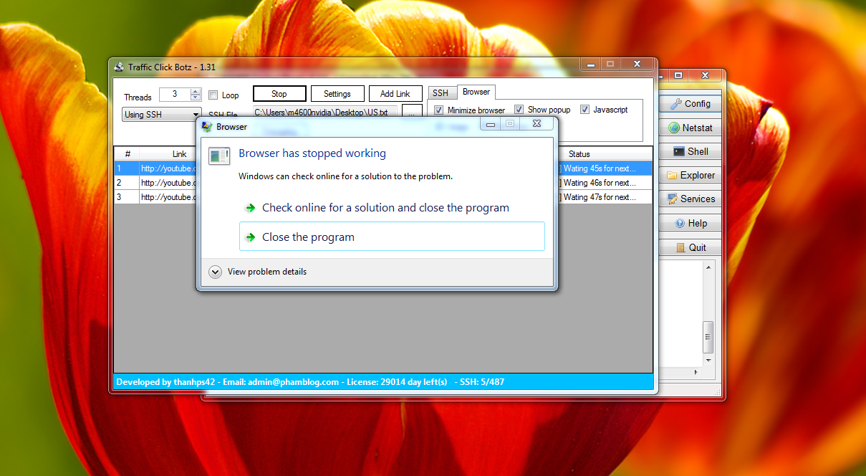Viewport: 866px width, 476px height.
Task: Uncheck Show popup option
Action: pyautogui.click(x=519, y=110)
